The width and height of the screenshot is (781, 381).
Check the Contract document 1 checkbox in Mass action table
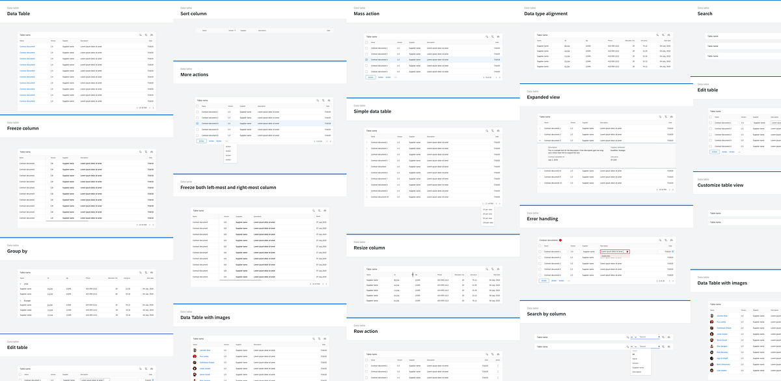click(x=366, y=48)
